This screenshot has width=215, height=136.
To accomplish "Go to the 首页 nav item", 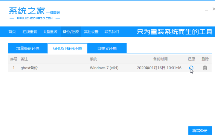I will pyautogui.click(x=12, y=32).
